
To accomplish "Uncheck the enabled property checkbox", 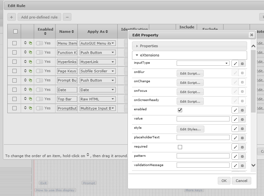I will 180,110.
